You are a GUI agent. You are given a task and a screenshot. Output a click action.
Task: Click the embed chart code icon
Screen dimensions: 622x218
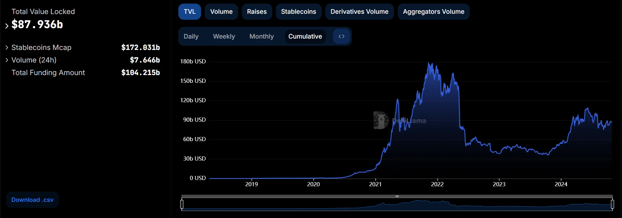[x=341, y=36]
